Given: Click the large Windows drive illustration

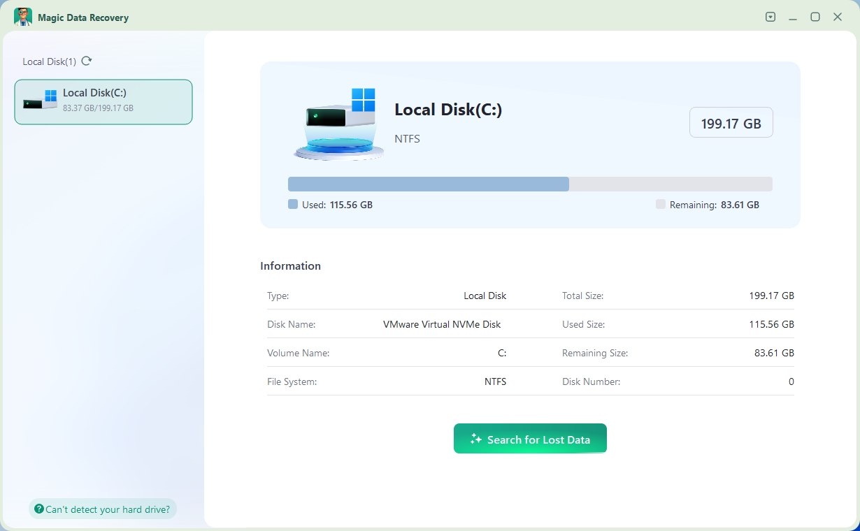Looking at the screenshot, I should coord(336,124).
